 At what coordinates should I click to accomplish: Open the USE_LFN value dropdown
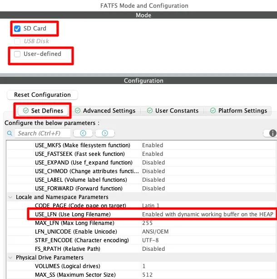click(208, 214)
